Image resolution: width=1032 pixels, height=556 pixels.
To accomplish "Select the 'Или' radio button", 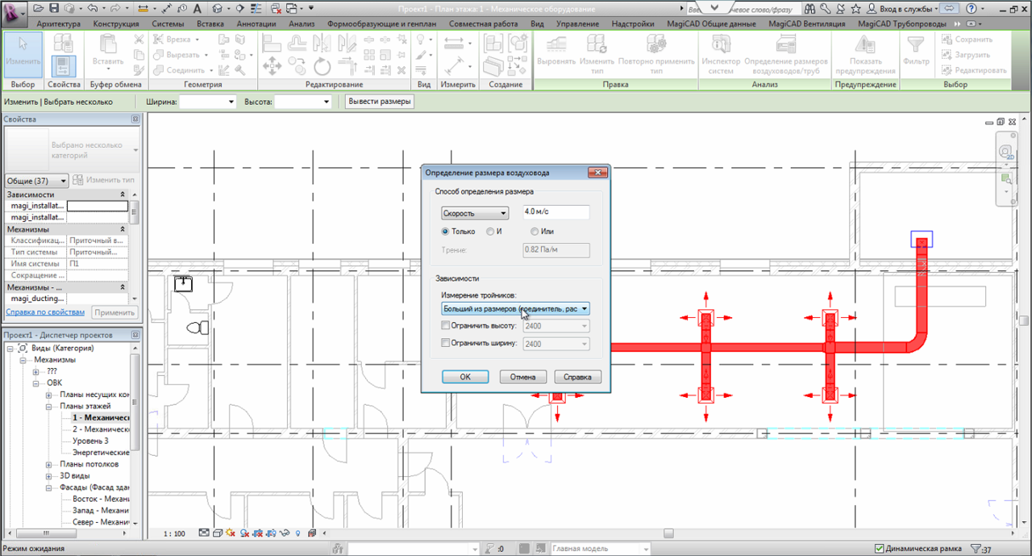I will (x=534, y=232).
